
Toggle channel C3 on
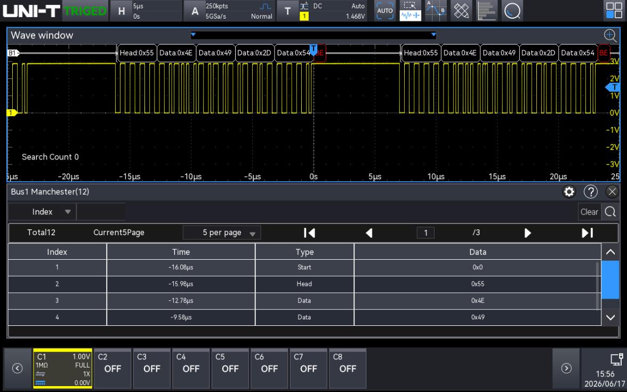pos(151,369)
